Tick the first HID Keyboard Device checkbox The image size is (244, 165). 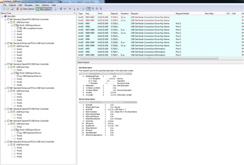18,76
